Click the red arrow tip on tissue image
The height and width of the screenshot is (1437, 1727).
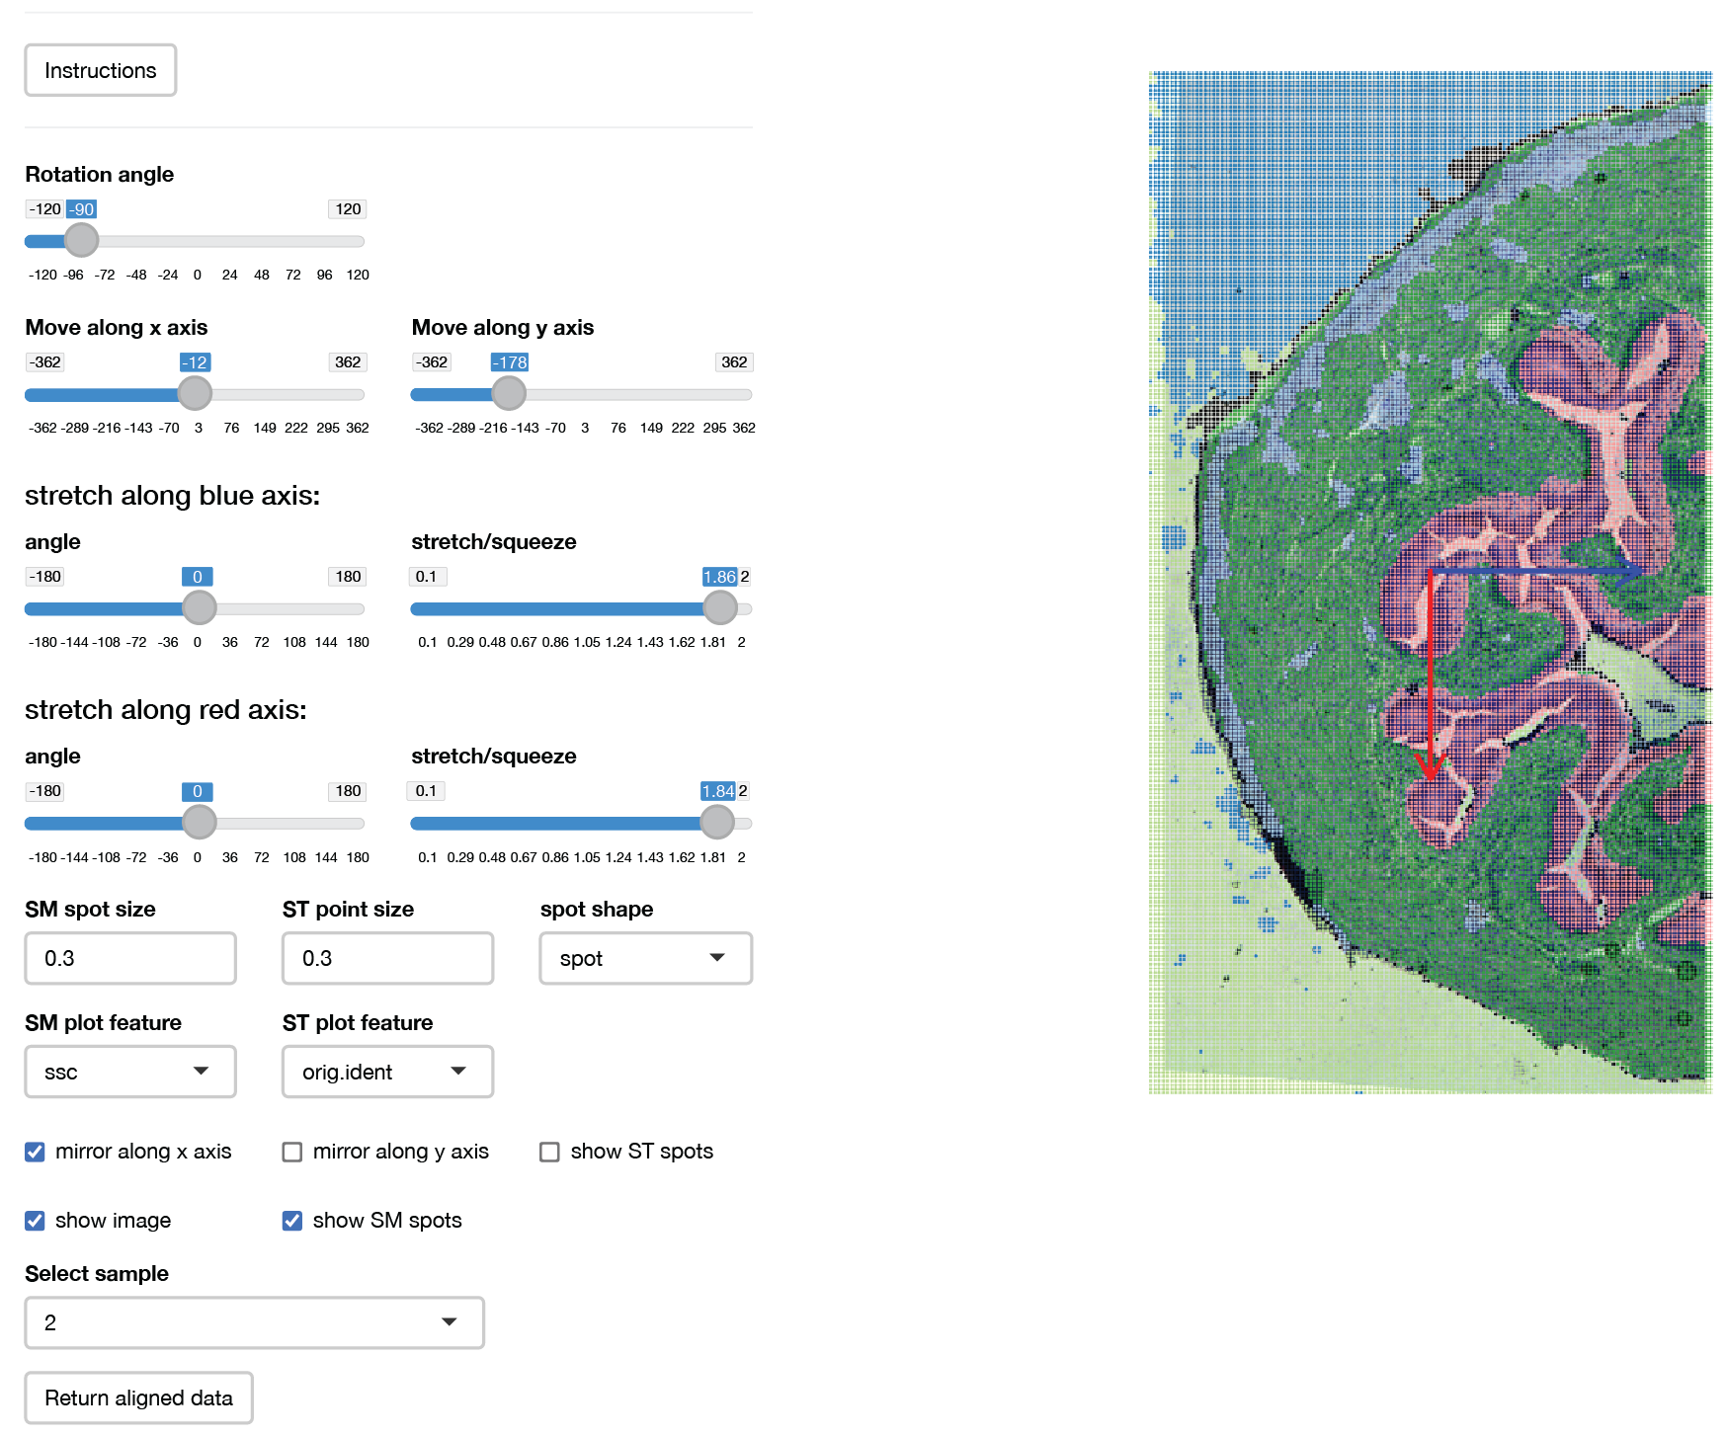click(1429, 775)
